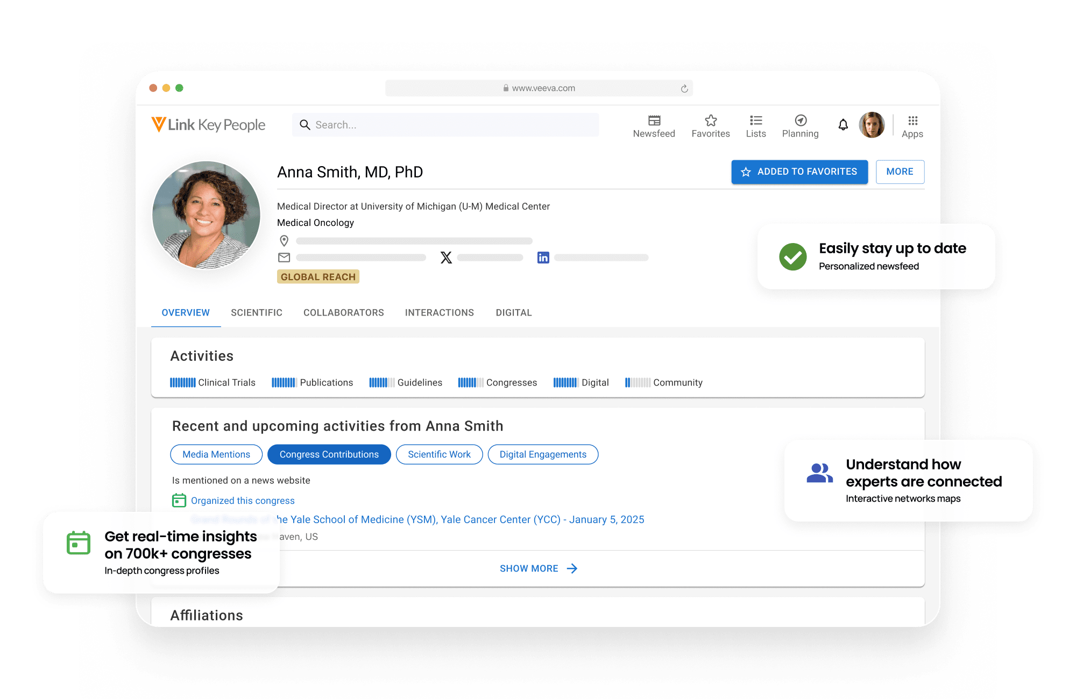
Task: Click the LinkedIn icon on profile
Action: pos(543,258)
